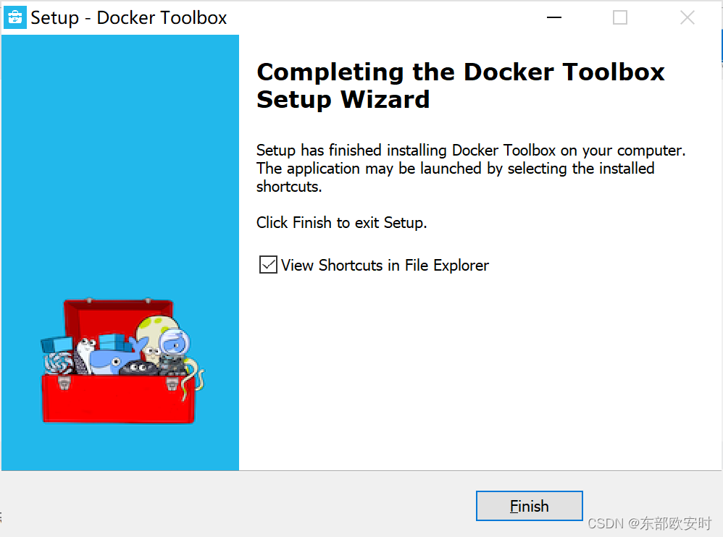The height and width of the screenshot is (537, 723).
Task: Click the text Click Finish to exit Setup
Action: point(341,222)
